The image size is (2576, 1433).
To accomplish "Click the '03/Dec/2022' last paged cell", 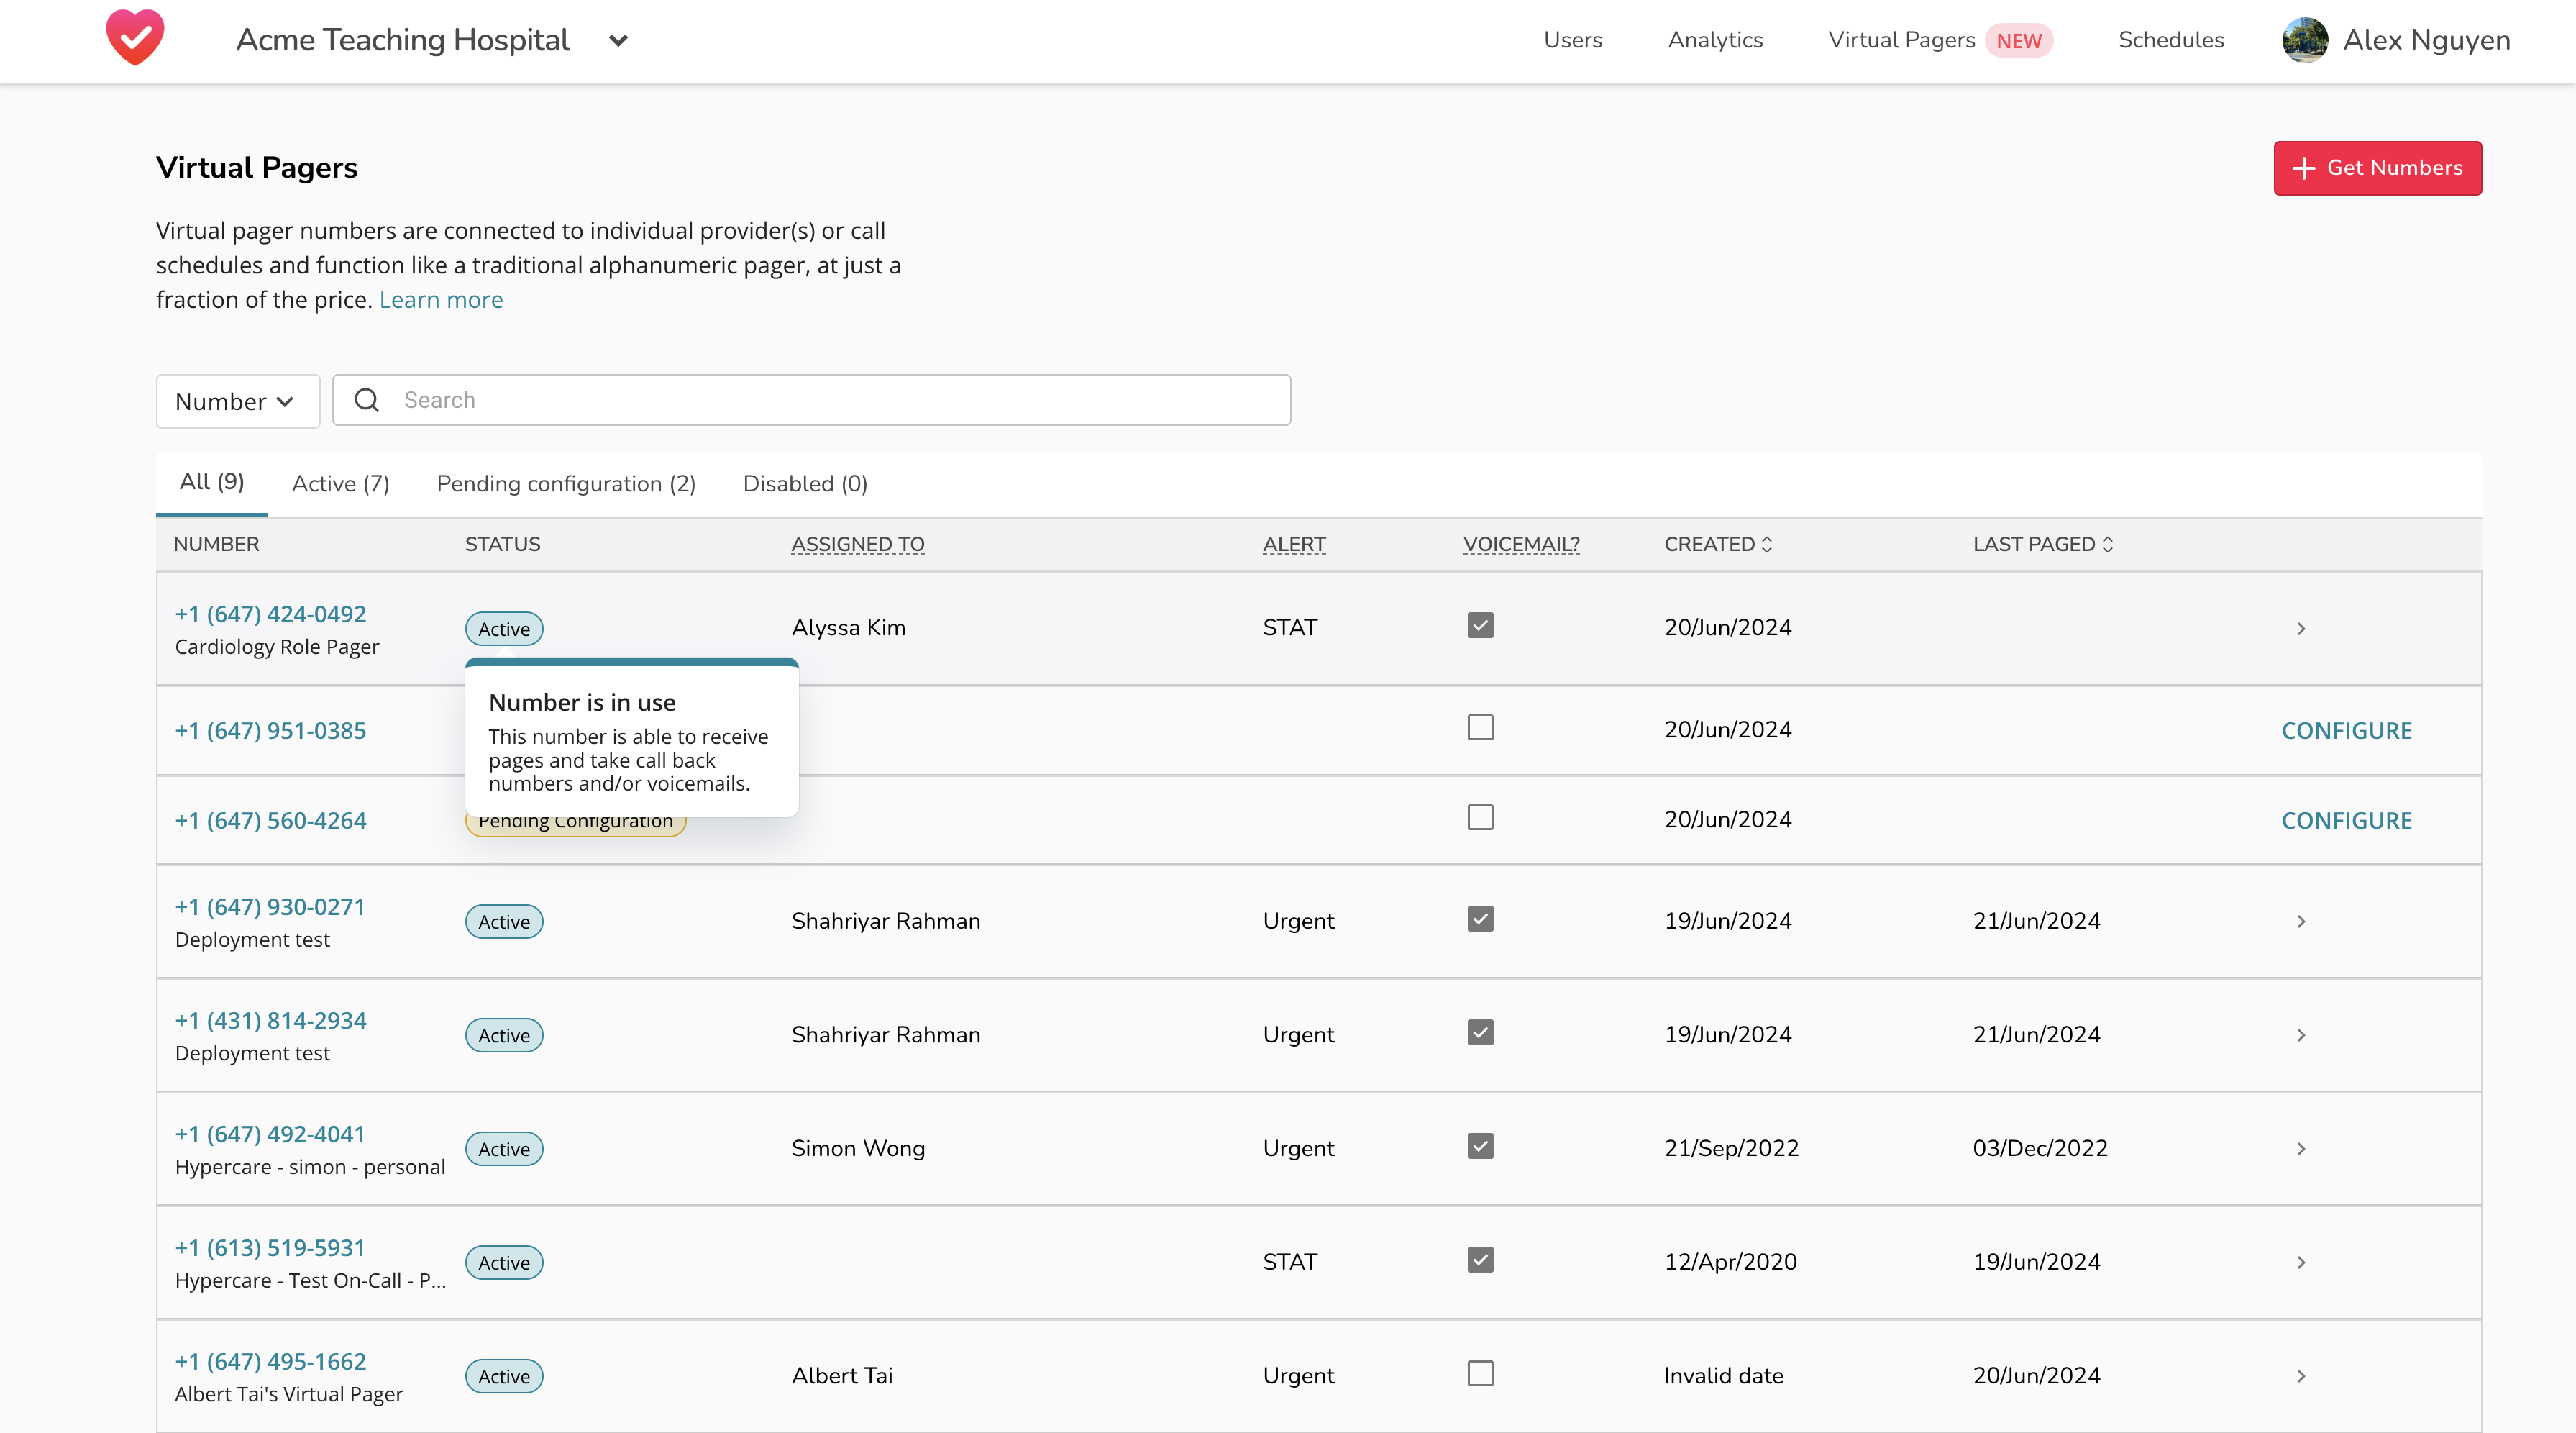I will [x=2040, y=1148].
